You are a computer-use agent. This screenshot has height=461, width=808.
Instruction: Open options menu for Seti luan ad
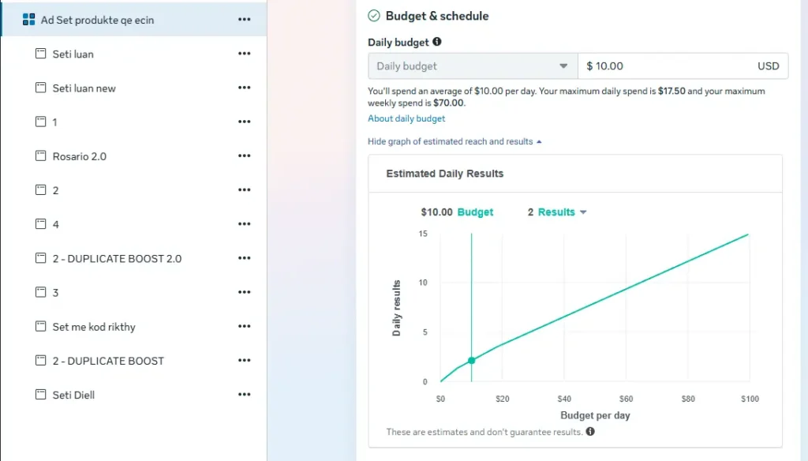pos(244,54)
